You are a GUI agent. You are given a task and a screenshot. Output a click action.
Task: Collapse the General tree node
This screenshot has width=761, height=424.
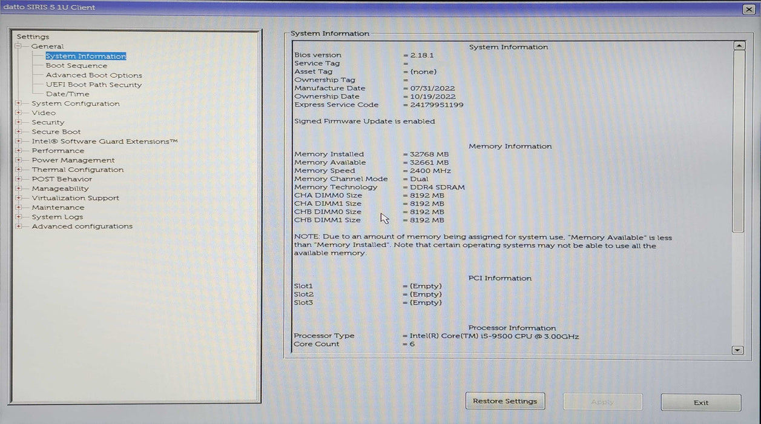18,47
